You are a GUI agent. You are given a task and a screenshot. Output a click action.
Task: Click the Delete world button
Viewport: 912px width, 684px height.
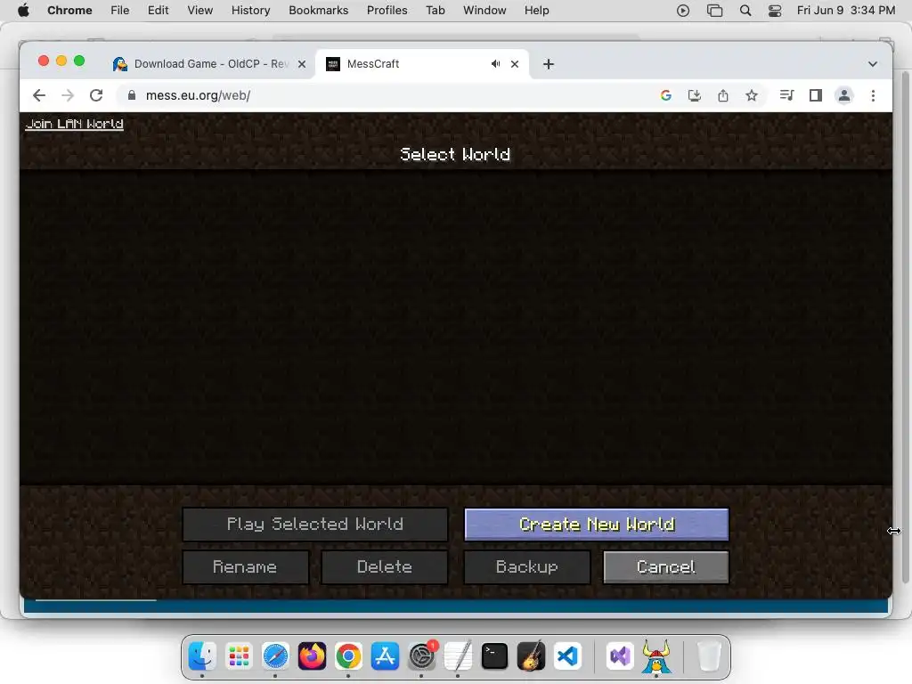tap(385, 567)
